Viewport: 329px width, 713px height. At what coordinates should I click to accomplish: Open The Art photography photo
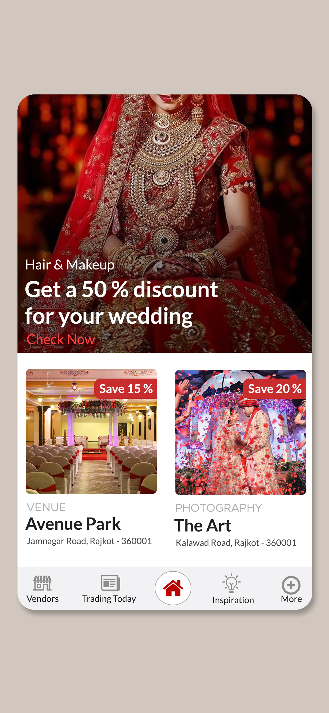pyautogui.click(x=241, y=432)
